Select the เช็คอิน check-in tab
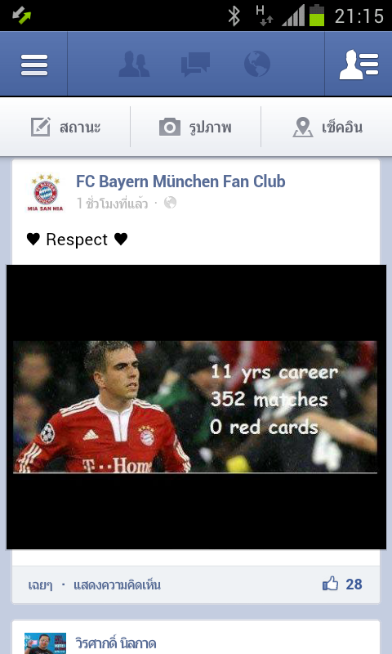 327,127
